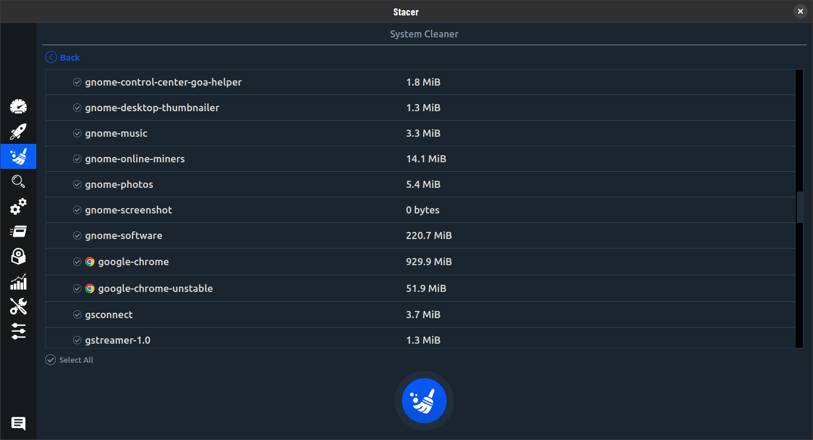Click the 1.8 MiB size value
The width and height of the screenshot is (813, 440).
point(423,82)
